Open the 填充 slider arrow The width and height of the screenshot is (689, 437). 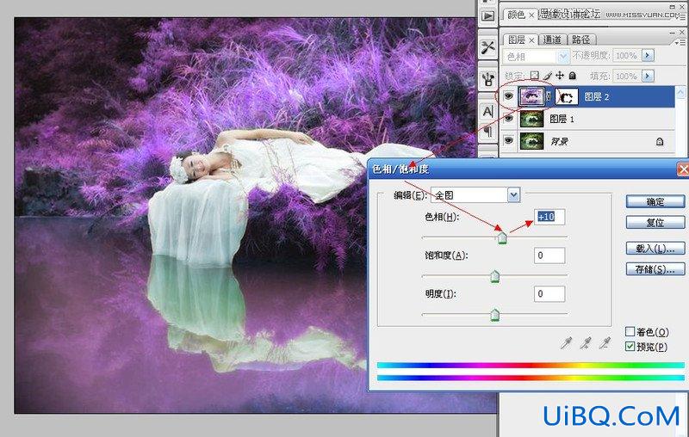648,76
